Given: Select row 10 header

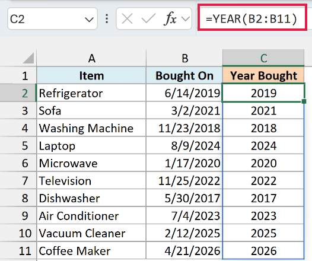Looking at the screenshot, I should 18,233.
